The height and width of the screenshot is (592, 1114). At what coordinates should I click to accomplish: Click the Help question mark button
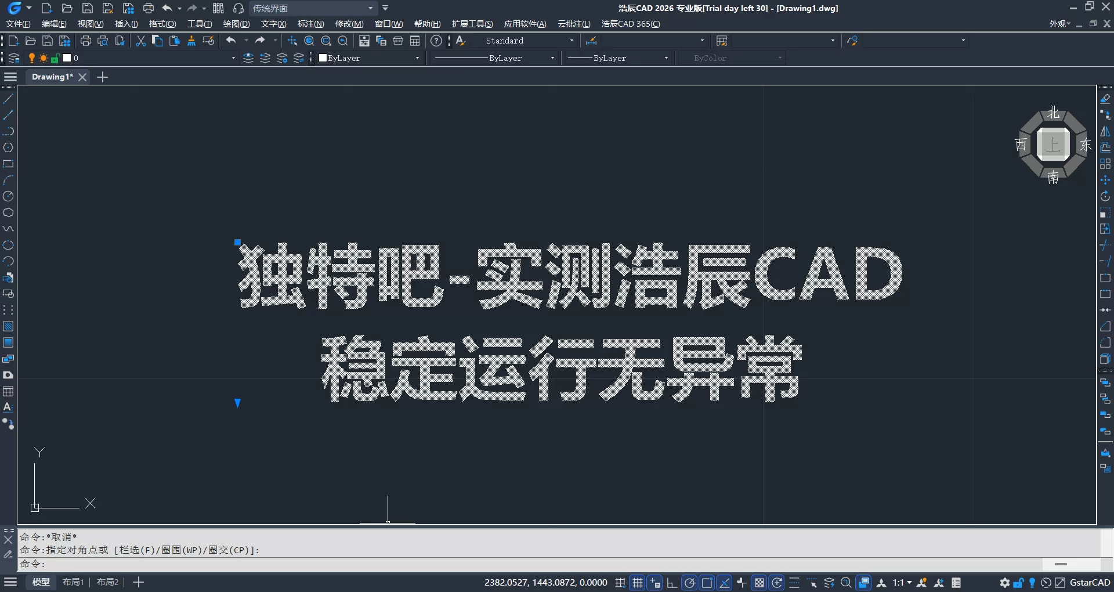point(436,41)
